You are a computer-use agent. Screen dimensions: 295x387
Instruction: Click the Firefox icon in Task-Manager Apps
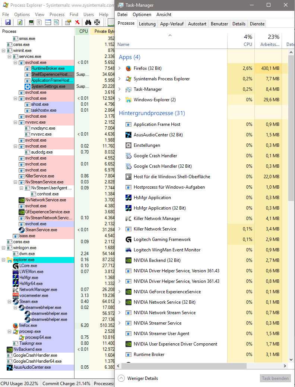(x=128, y=68)
